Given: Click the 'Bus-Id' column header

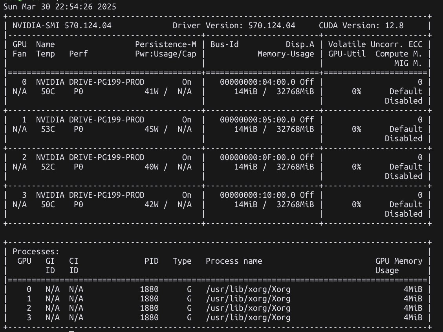Looking at the screenshot, I should point(225,45).
